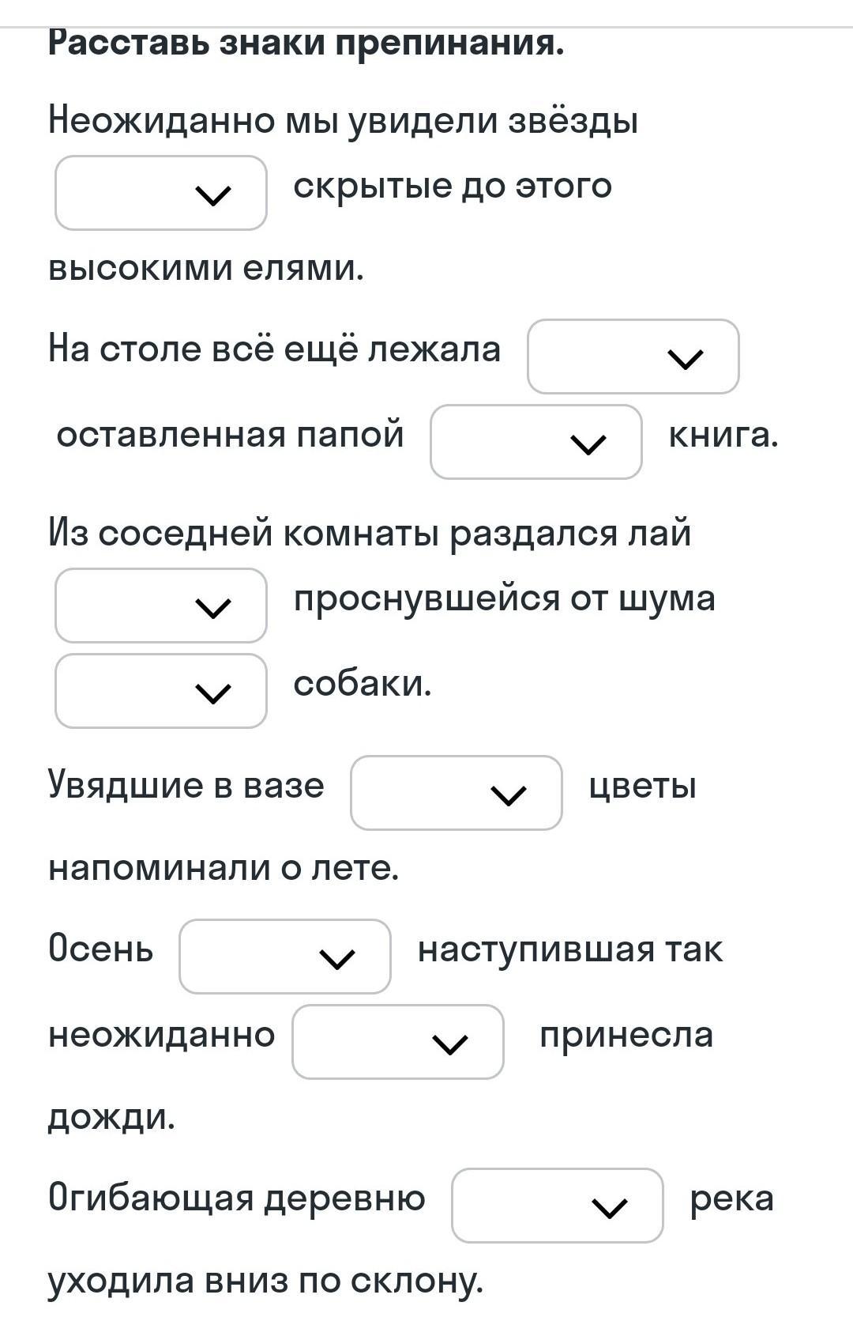Image resolution: width=853 pixels, height=1321 pixels.
Task: Click the phrase "оставленная папой"
Action: click(230, 435)
